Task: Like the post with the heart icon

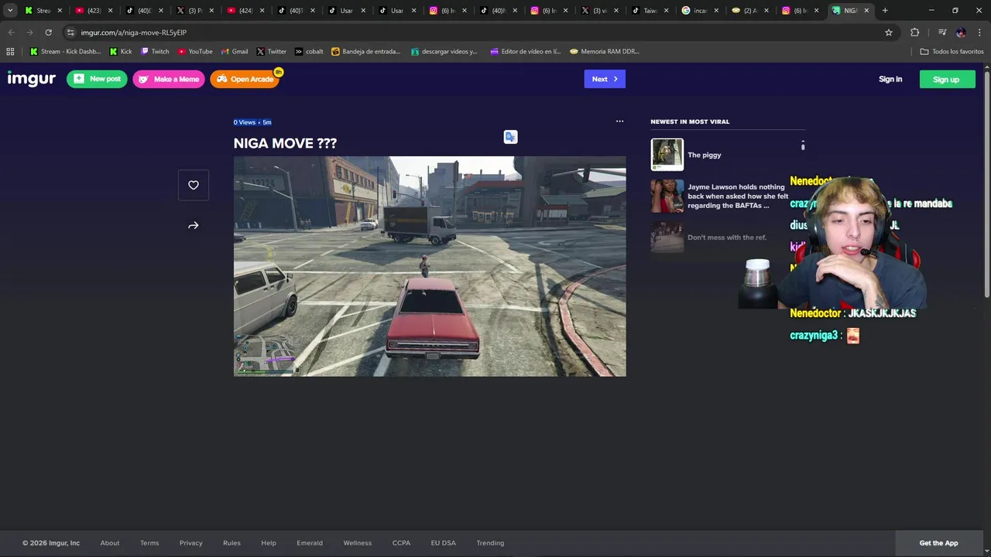Action: pos(194,185)
